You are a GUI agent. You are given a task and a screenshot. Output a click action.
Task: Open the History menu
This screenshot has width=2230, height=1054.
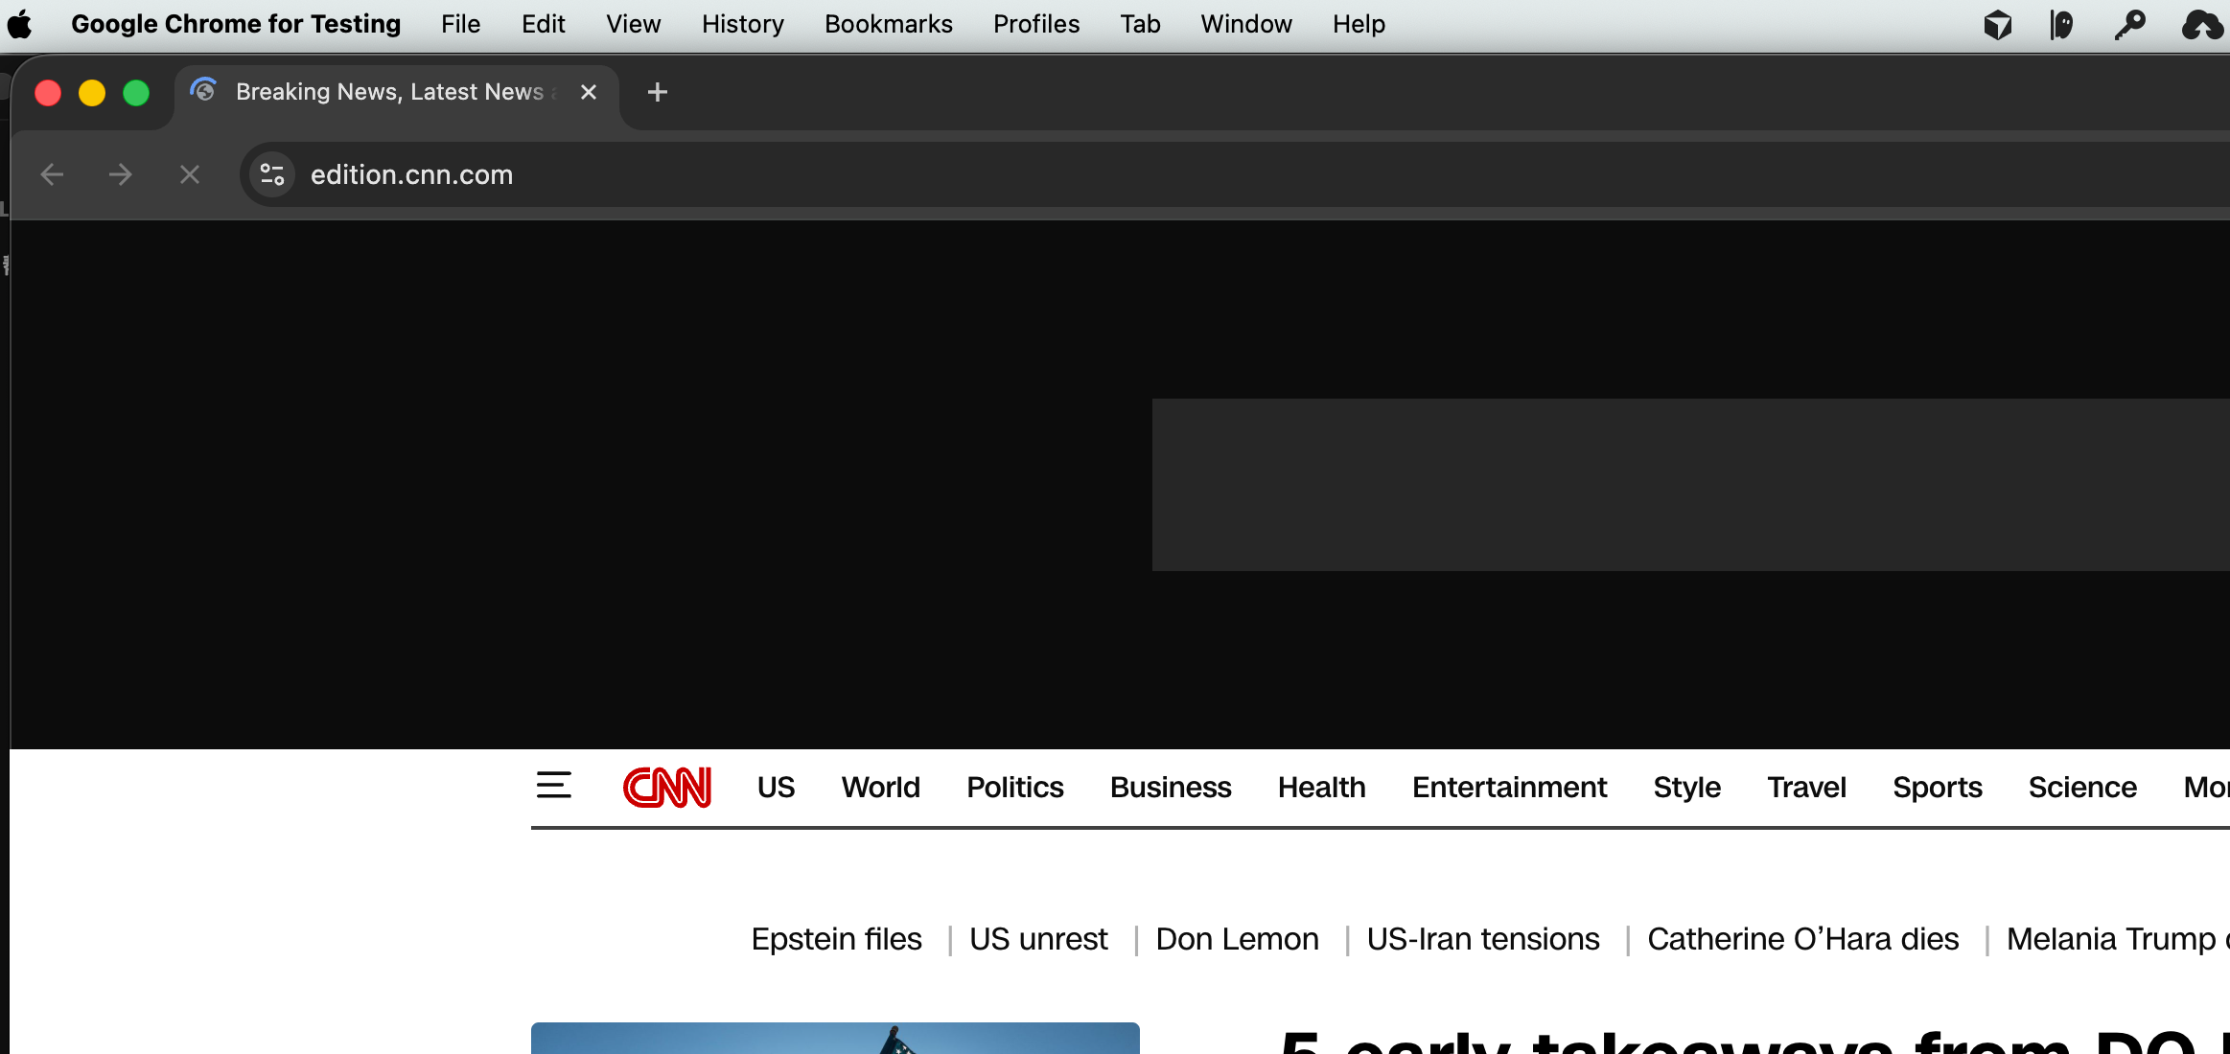pos(742,24)
